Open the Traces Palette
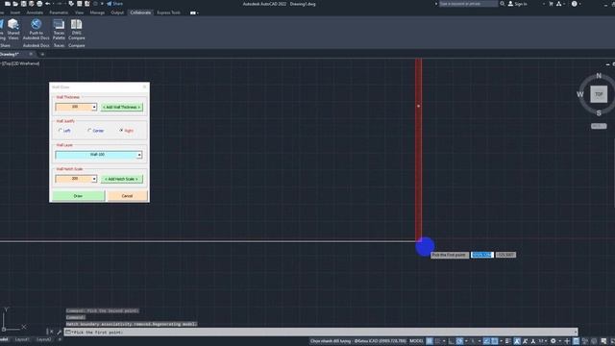Viewport: 615px width, 346px height. click(59, 30)
